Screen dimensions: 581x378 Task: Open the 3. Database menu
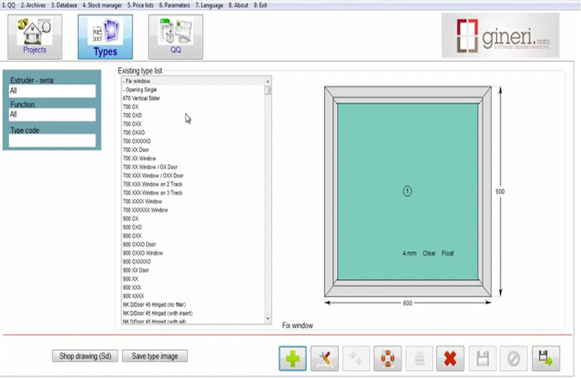[x=64, y=5]
